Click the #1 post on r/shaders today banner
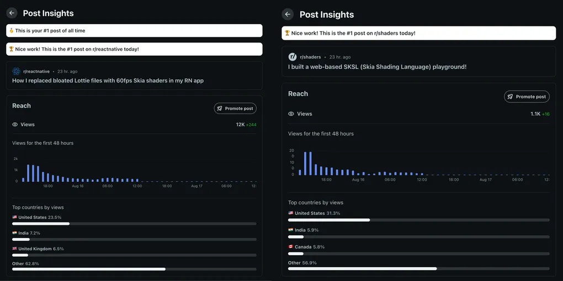The image size is (563, 281). pos(418,33)
